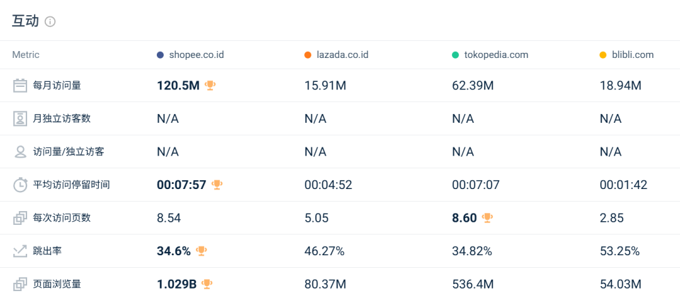Click the calendar icon for 每月访问量
Image resolution: width=680 pixels, height=298 pixels.
(20, 86)
